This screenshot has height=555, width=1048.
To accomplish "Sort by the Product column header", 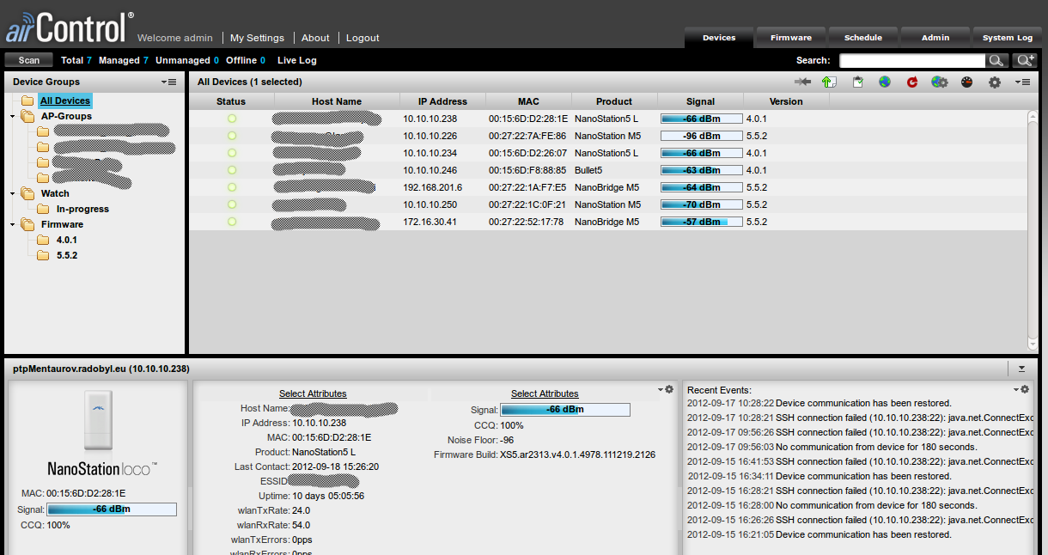I will coord(614,101).
